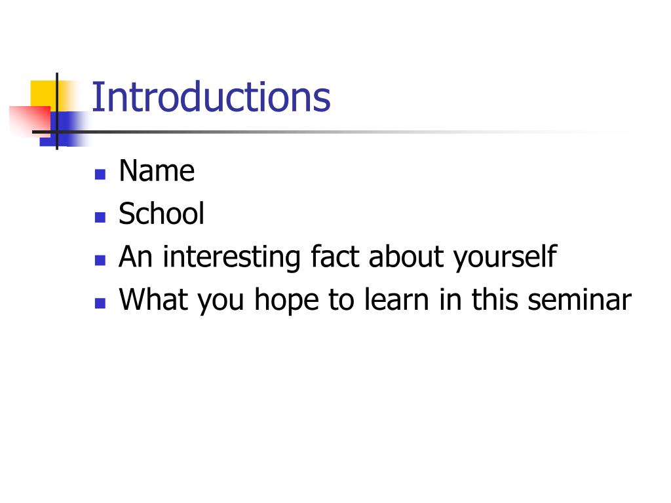Click the blue square in title decoration
The height and width of the screenshot is (503, 671).
[x=64, y=128]
